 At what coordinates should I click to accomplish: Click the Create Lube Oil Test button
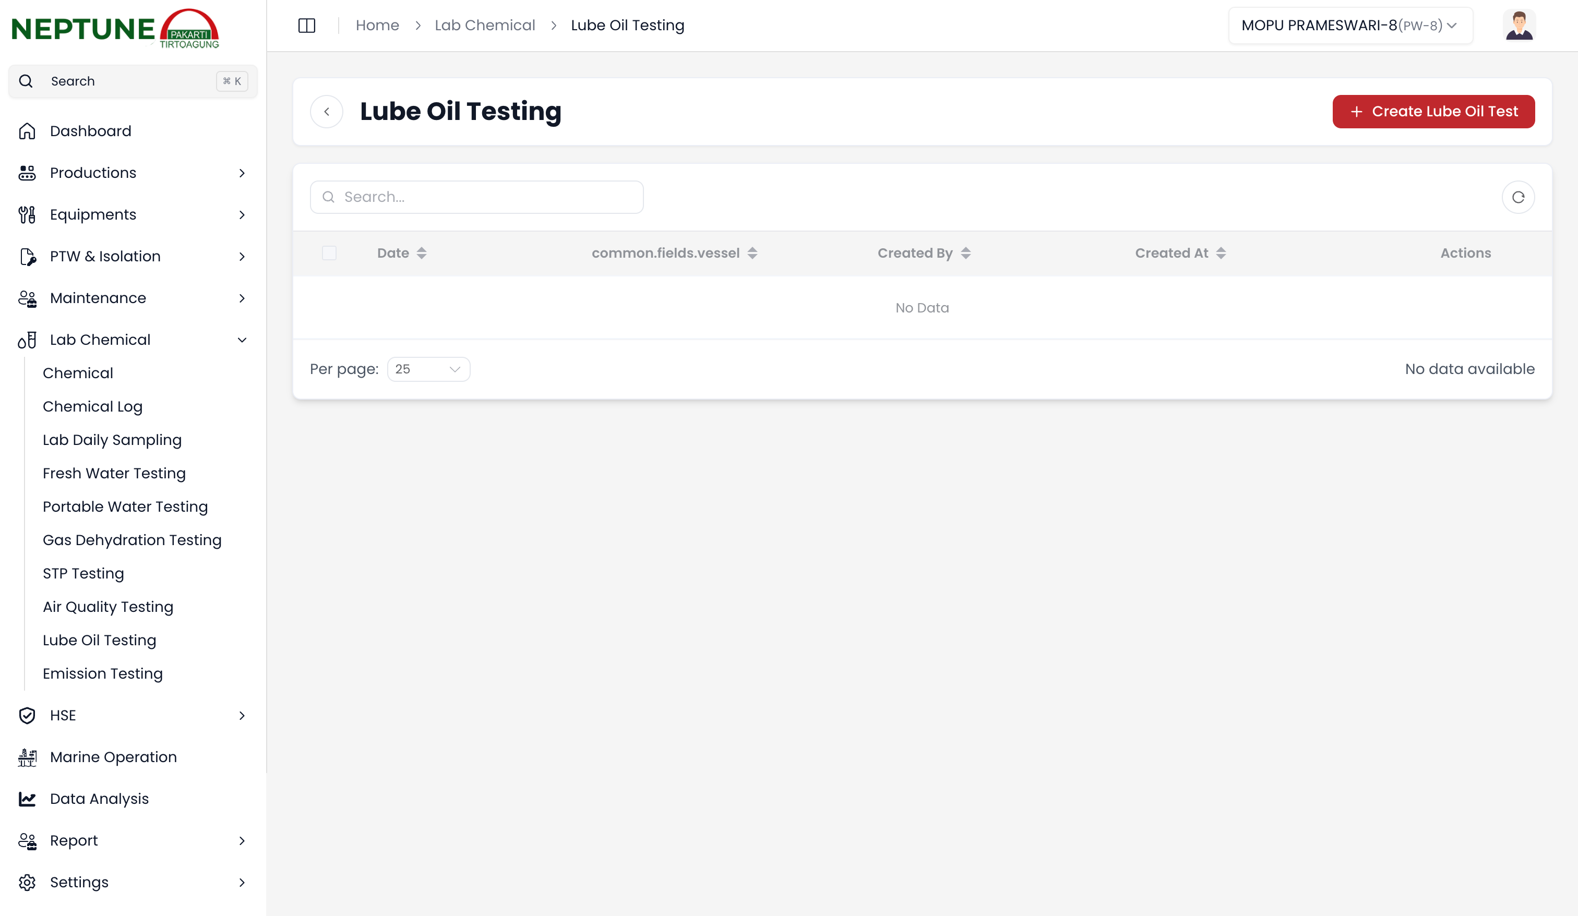coord(1433,112)
